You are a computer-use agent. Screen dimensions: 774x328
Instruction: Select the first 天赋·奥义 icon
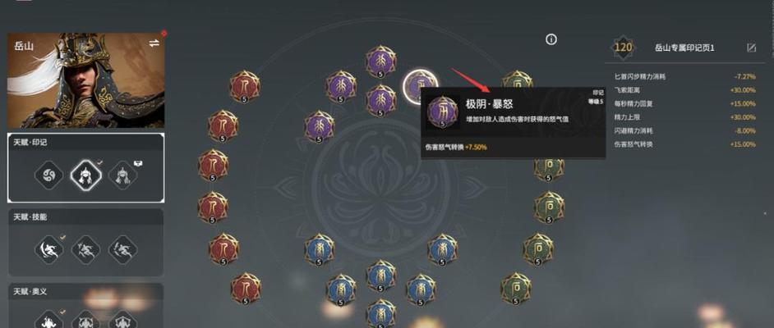tap(48, 320)
